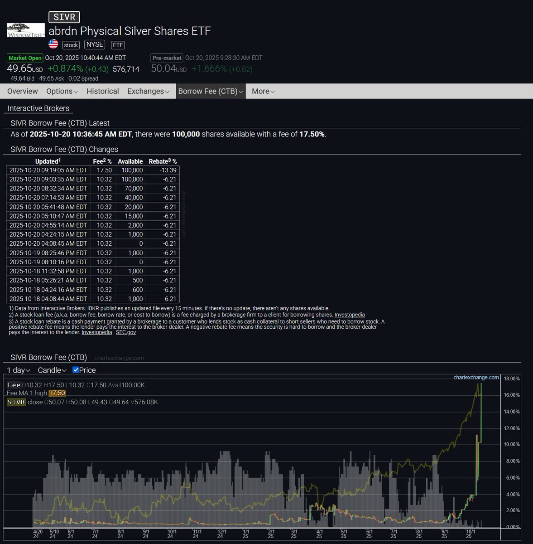Viewport: 533px width, 544px height.
Task: Click the abrdn Physical Silver Shares ETF title
Action: click(x=130, y=31)
